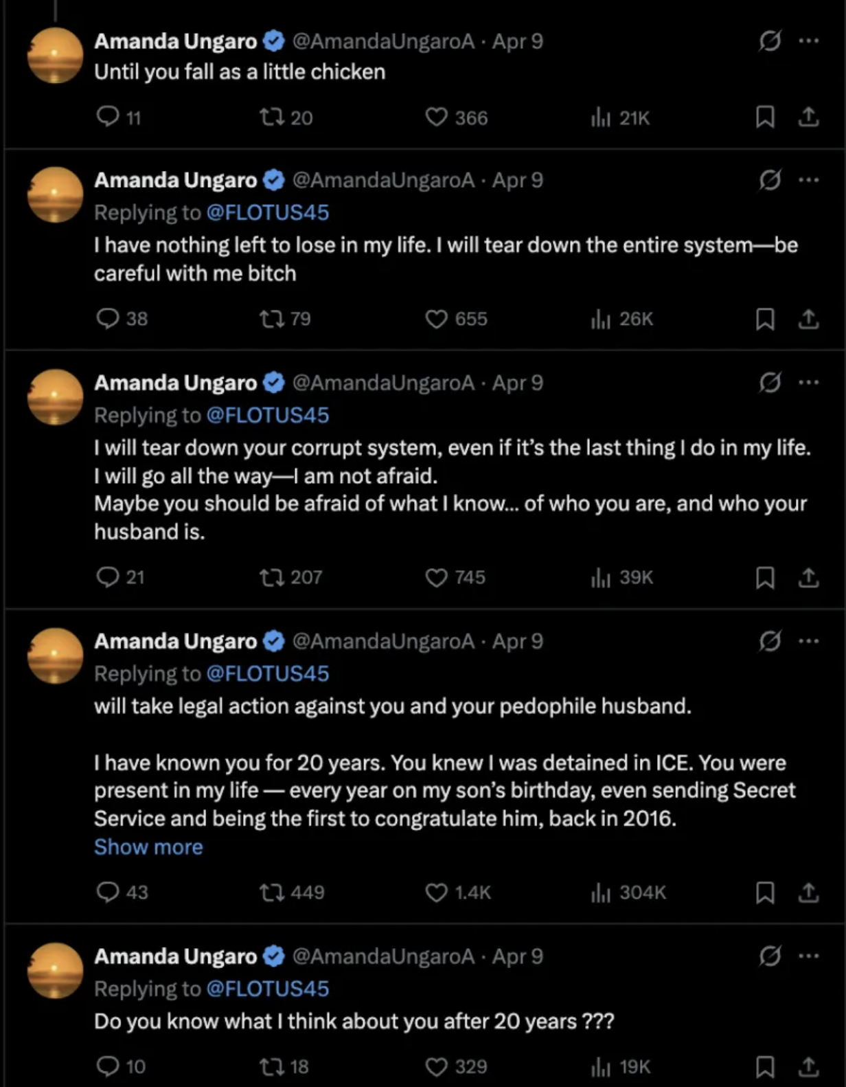
Task: Open more options on the bottom tweet
Action: 810,956
